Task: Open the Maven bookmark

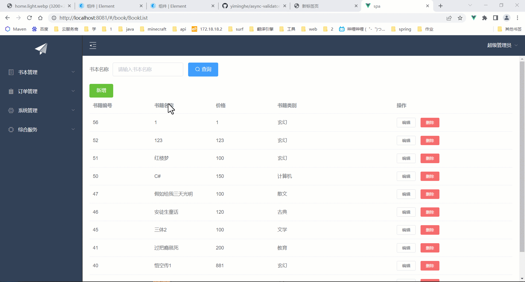Action: [16, 29]
